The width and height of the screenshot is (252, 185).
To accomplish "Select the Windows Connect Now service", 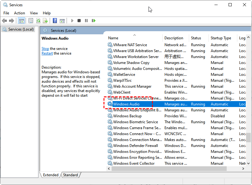I will (176, 134).
